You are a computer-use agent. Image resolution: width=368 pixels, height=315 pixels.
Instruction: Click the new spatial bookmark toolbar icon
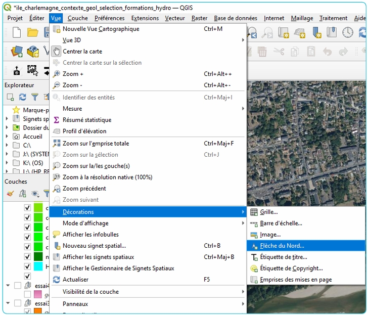[316, 33]
